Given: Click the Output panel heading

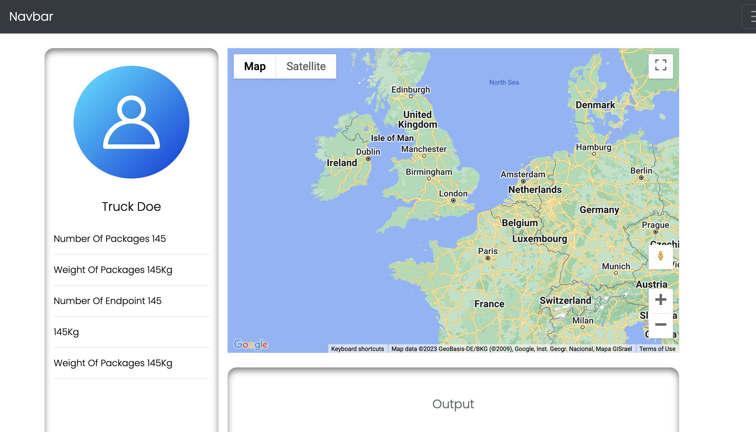Looking at the screenshot, I should (453, 404).
